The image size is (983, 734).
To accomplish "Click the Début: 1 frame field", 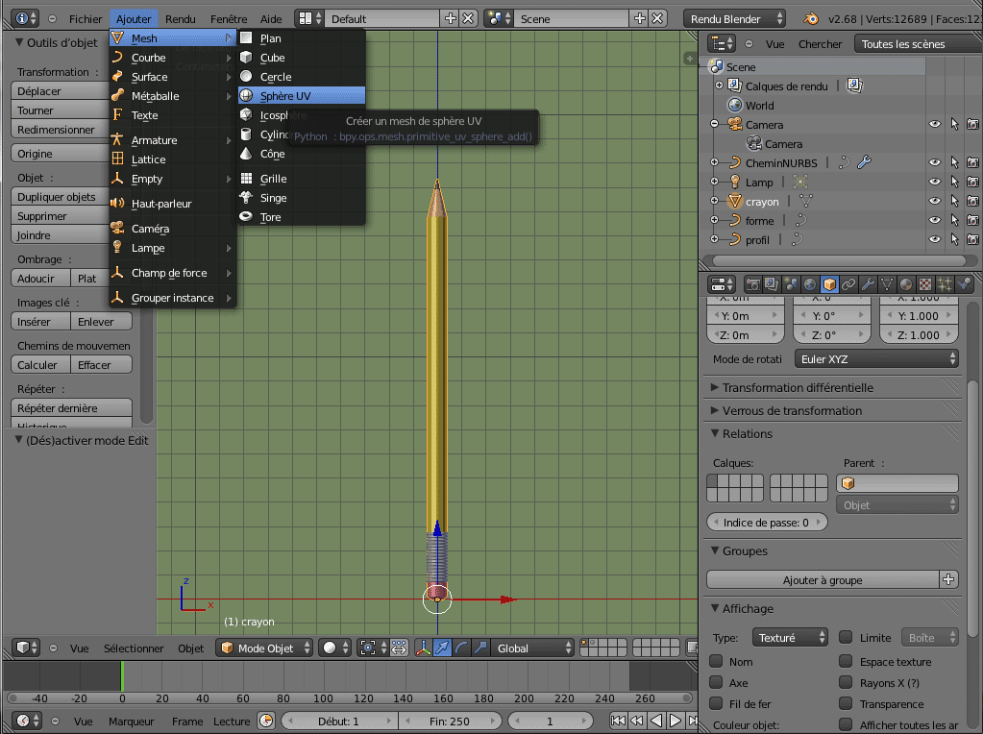I will [x=339, y=721].
